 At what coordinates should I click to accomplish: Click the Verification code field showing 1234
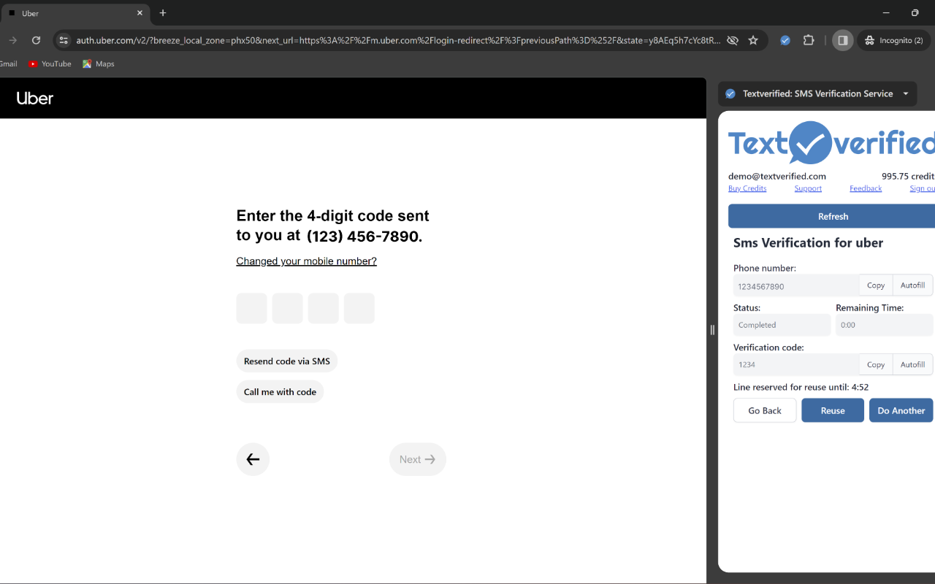[796, 364]
